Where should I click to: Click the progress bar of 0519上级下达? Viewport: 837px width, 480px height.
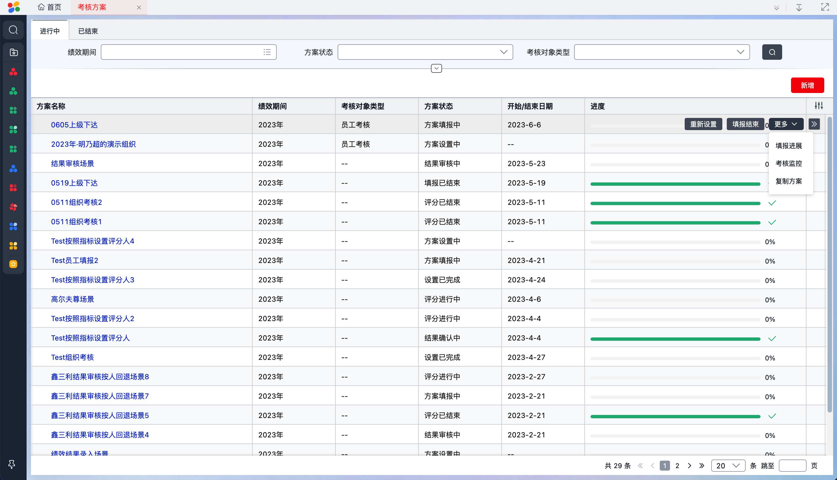[x=675, y=184]
